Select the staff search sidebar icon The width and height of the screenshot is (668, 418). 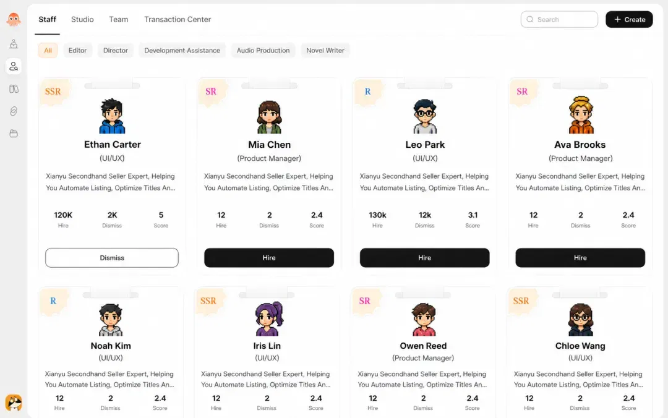[14, 66]
